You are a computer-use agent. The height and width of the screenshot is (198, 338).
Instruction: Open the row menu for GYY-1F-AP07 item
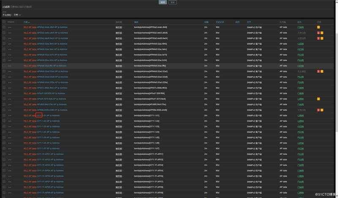(10, 182)
